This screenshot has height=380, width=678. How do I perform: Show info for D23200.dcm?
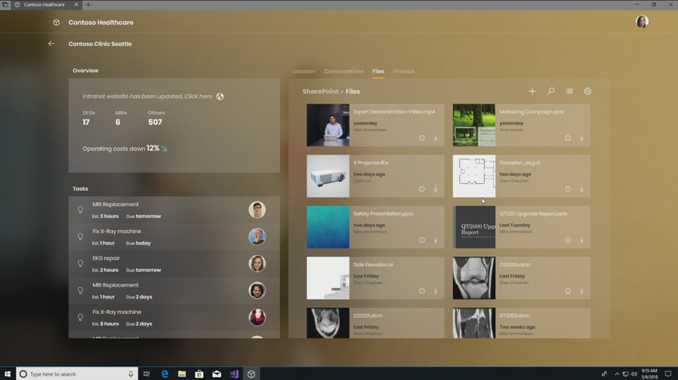tap(567, 291)
